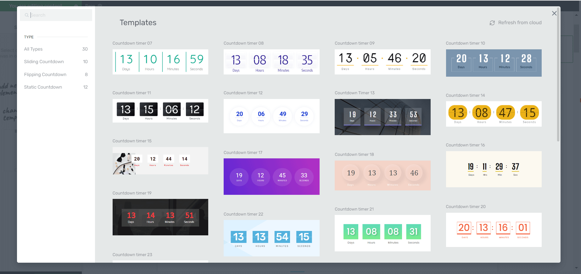Choose pink Countdown timer 18 template

[383, 175]
